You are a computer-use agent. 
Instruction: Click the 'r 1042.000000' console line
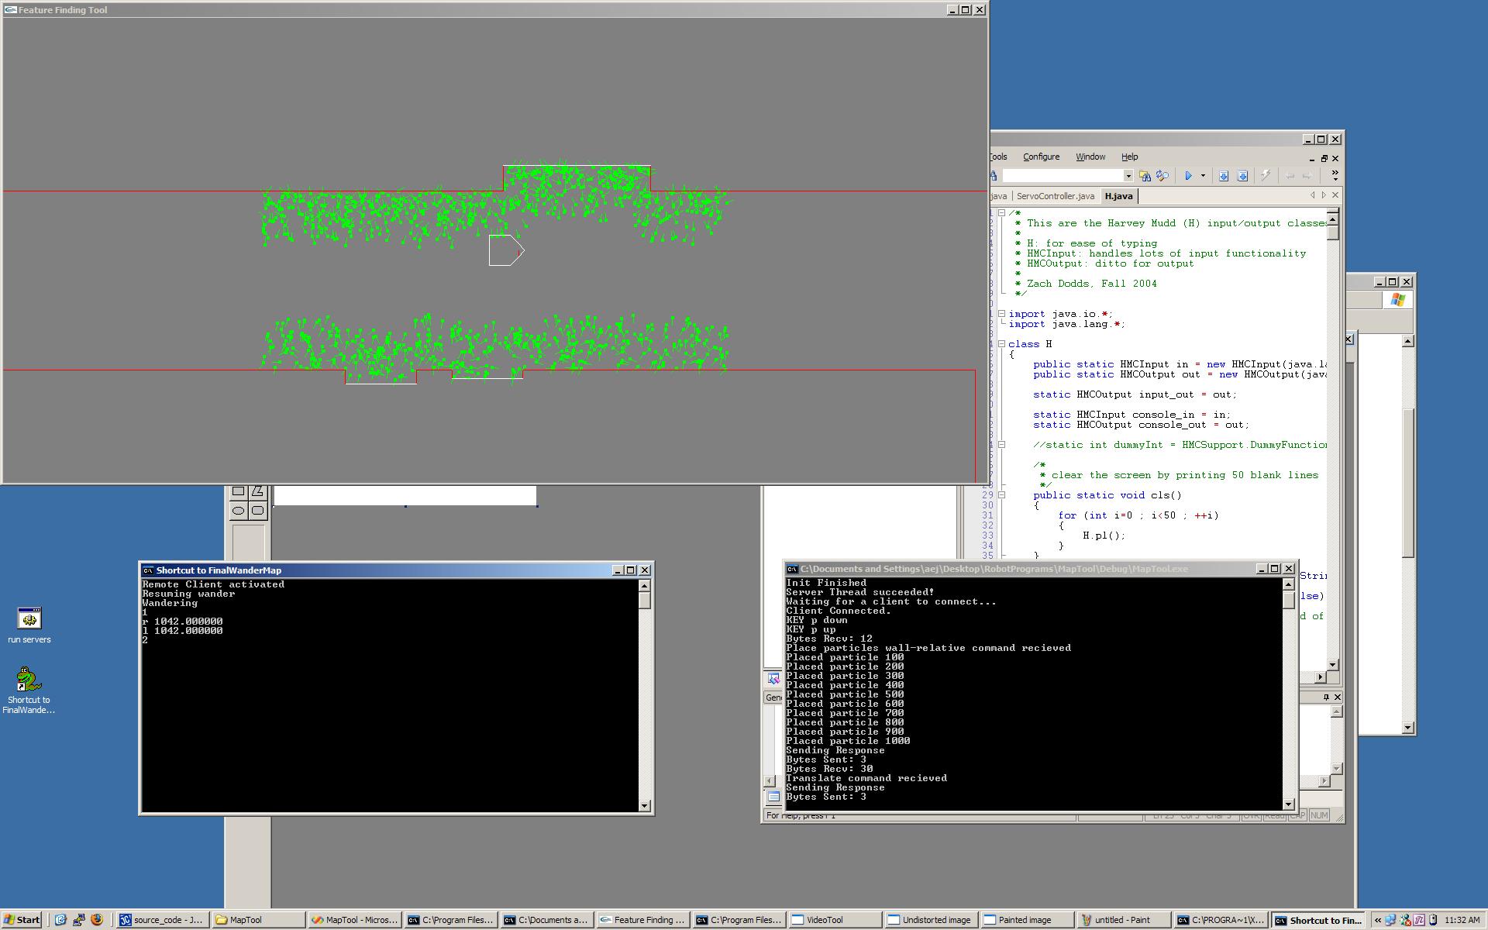(x=182, y=622)
